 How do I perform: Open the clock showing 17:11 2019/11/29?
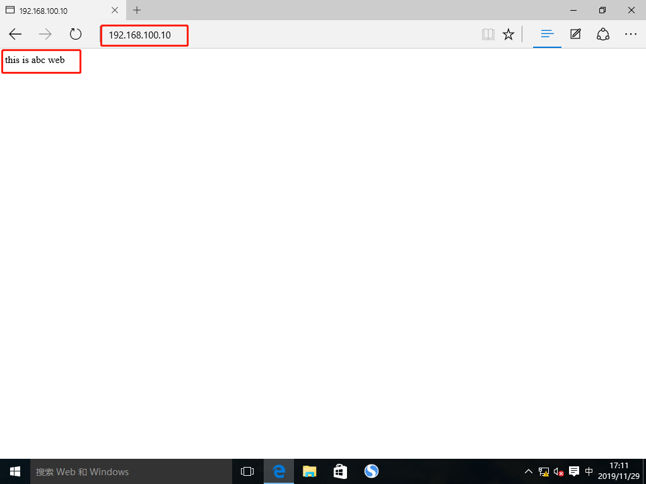click(x=619, y=471)
